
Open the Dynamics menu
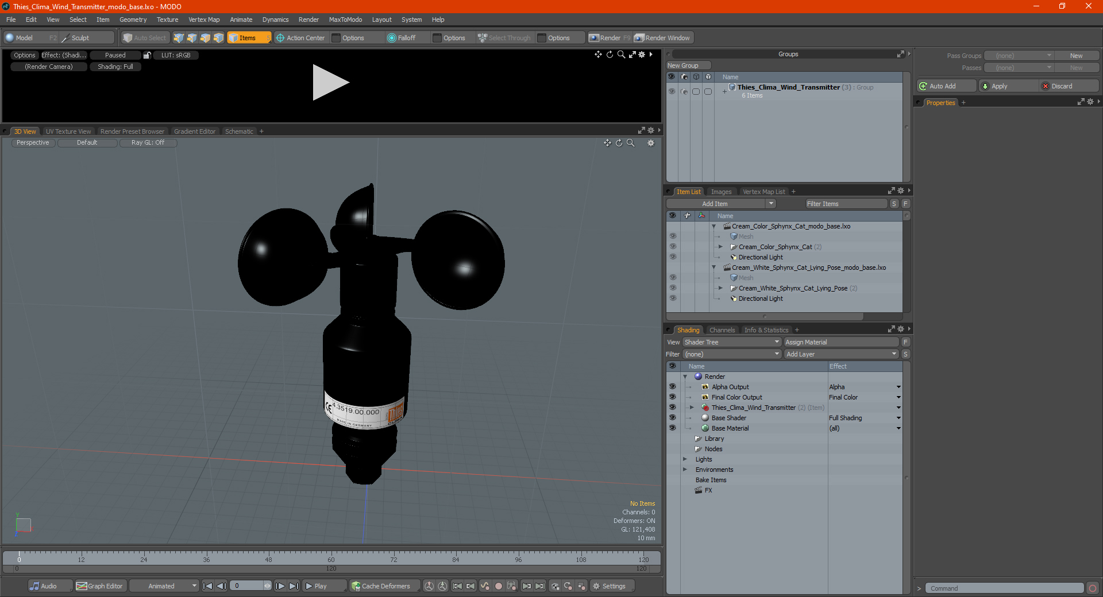[275, 20]
